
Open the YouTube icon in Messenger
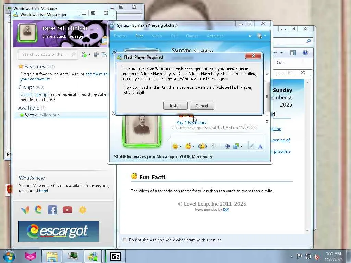(68, 210)
